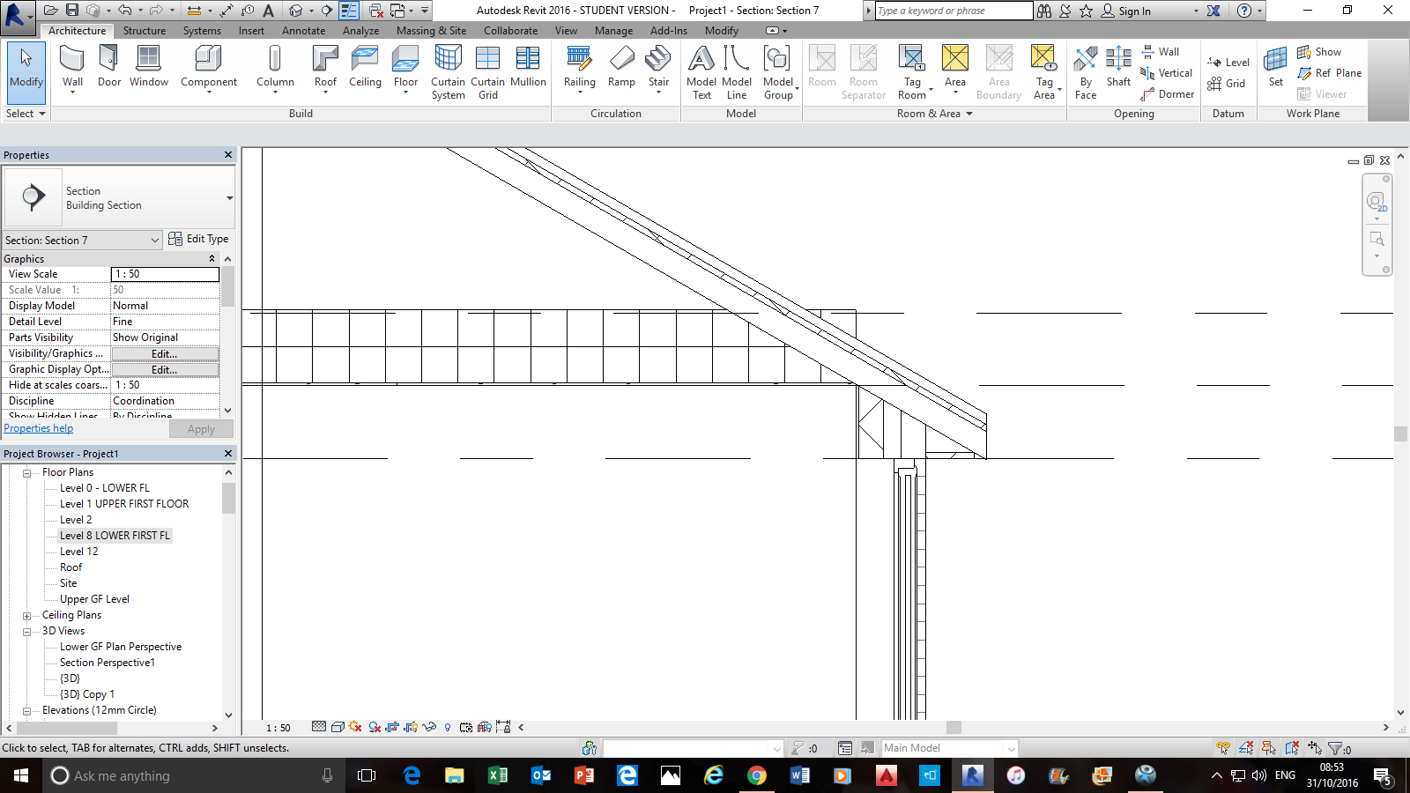
Task: Pick the Tag Area tool
Action: point(1044,72)
